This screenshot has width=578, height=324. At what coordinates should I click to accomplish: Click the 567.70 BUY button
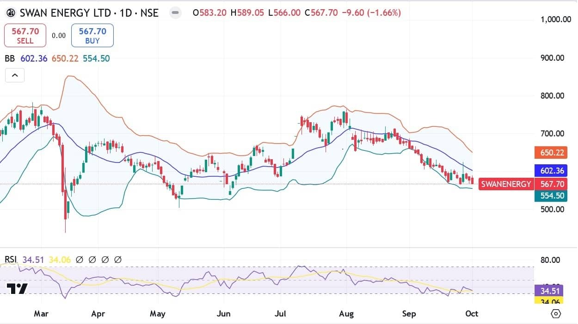click(92, 36)
